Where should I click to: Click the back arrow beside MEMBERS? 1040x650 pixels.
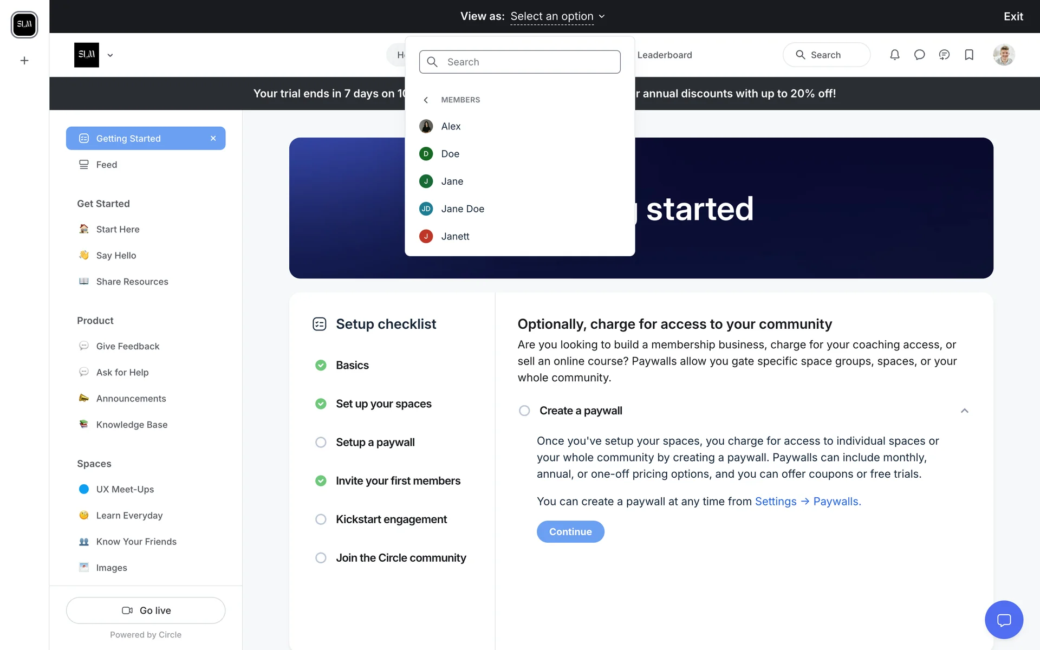(426, 100)
